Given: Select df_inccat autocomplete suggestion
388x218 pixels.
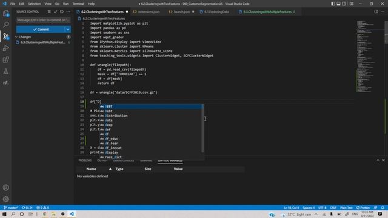Looking at the screenshot, I should click(x=152, y=148).
